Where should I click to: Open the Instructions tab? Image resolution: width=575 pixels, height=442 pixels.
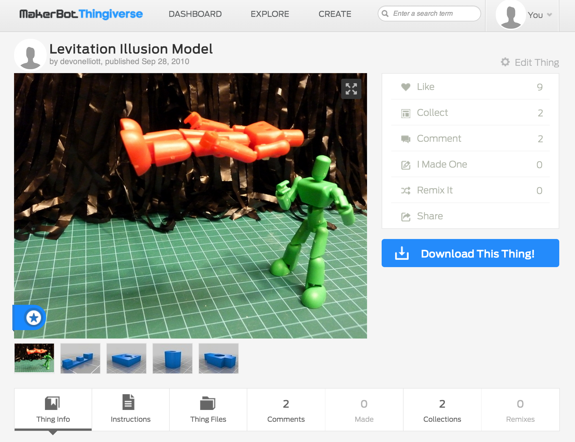coord(130,409)
